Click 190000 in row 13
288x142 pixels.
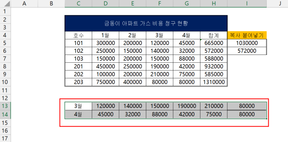coord(187,106)
